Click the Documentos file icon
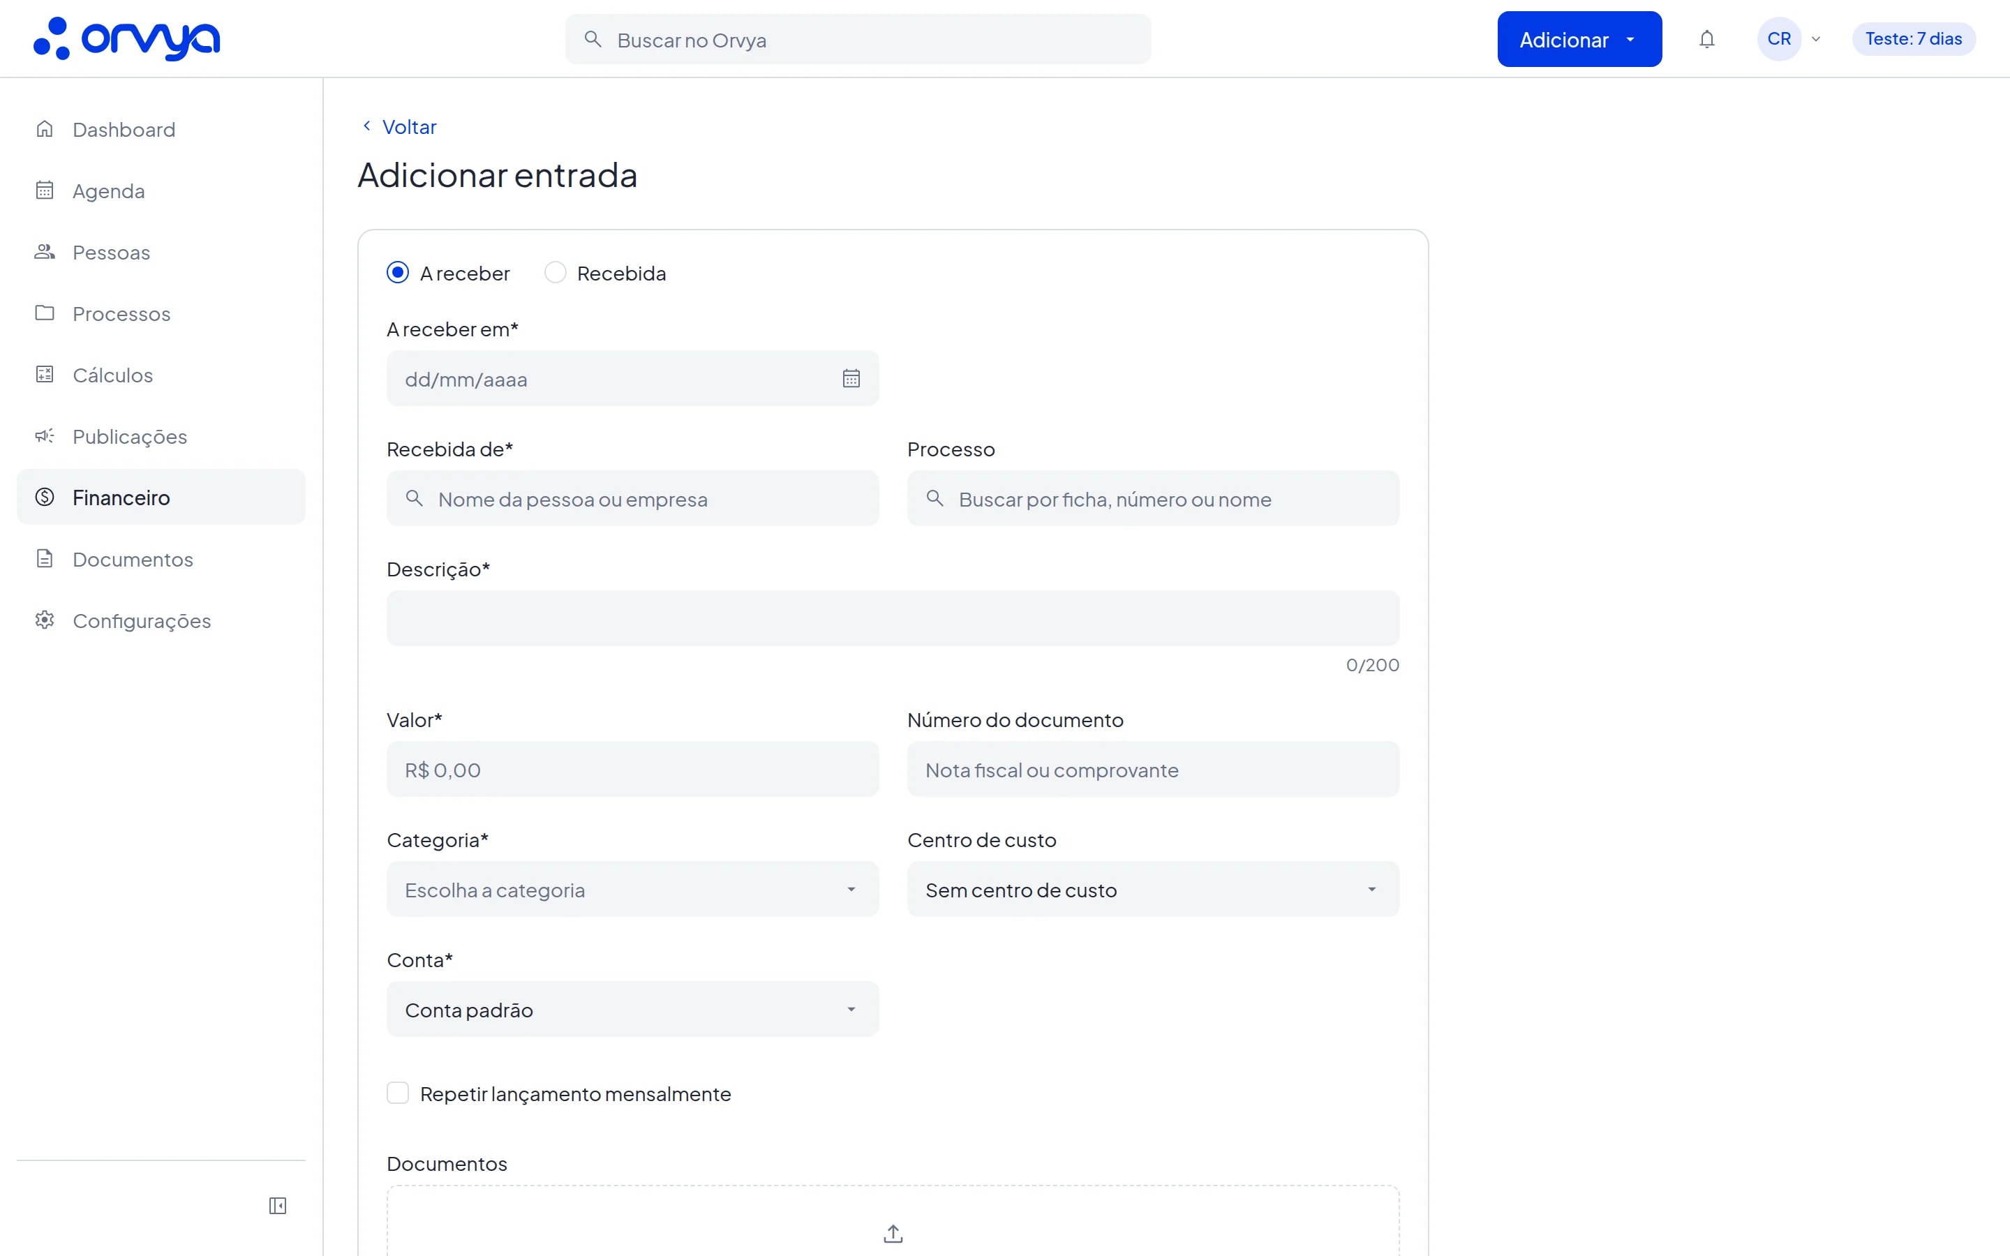Screen dimensions: 2010x1256 click(x=45, y=558)
